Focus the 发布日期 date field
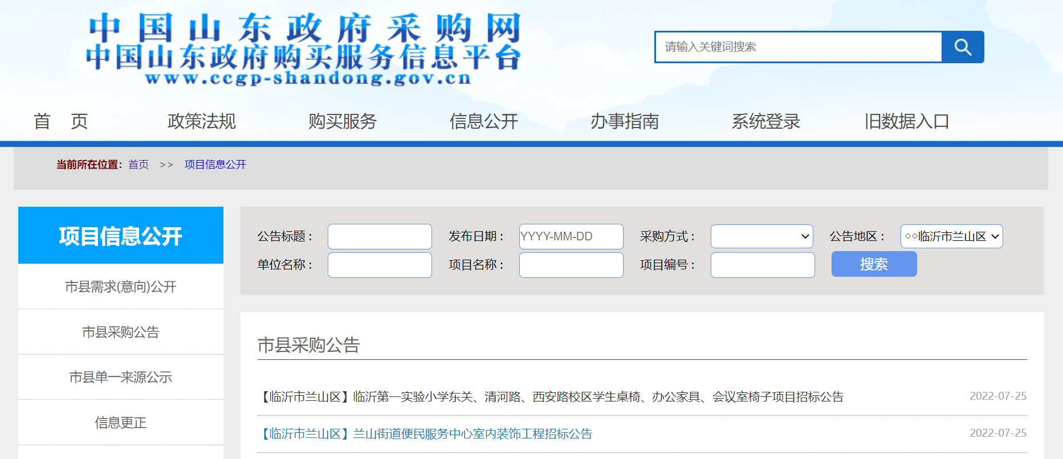The height and width of the screenshot is (459, 1063). tap(571, 236)
